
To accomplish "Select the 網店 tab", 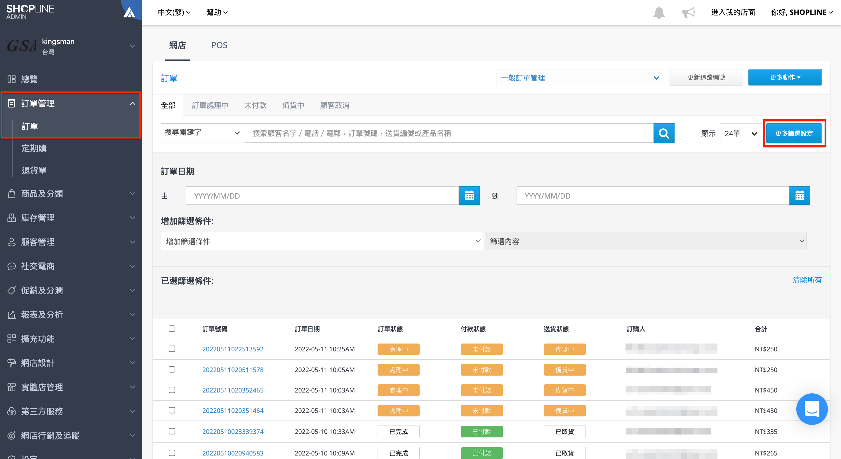I will click(177, 45).
